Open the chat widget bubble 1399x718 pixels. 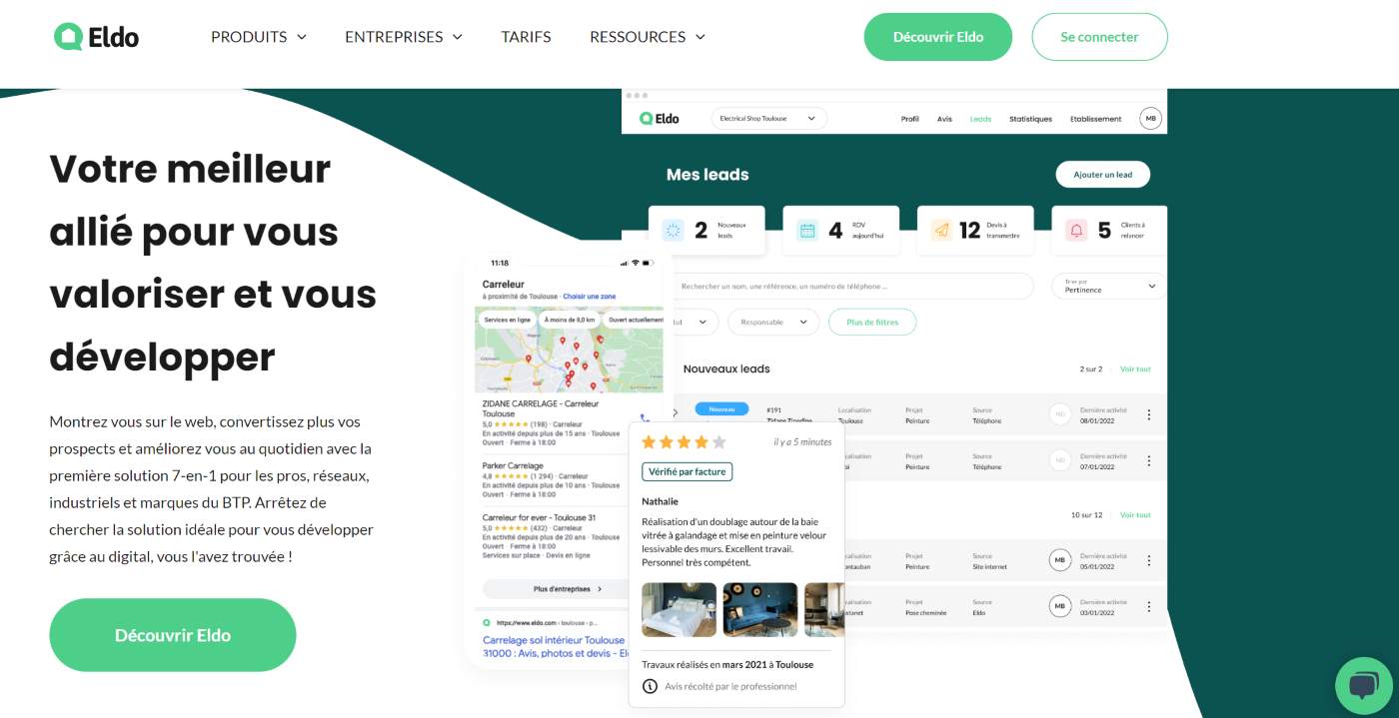1363,686
